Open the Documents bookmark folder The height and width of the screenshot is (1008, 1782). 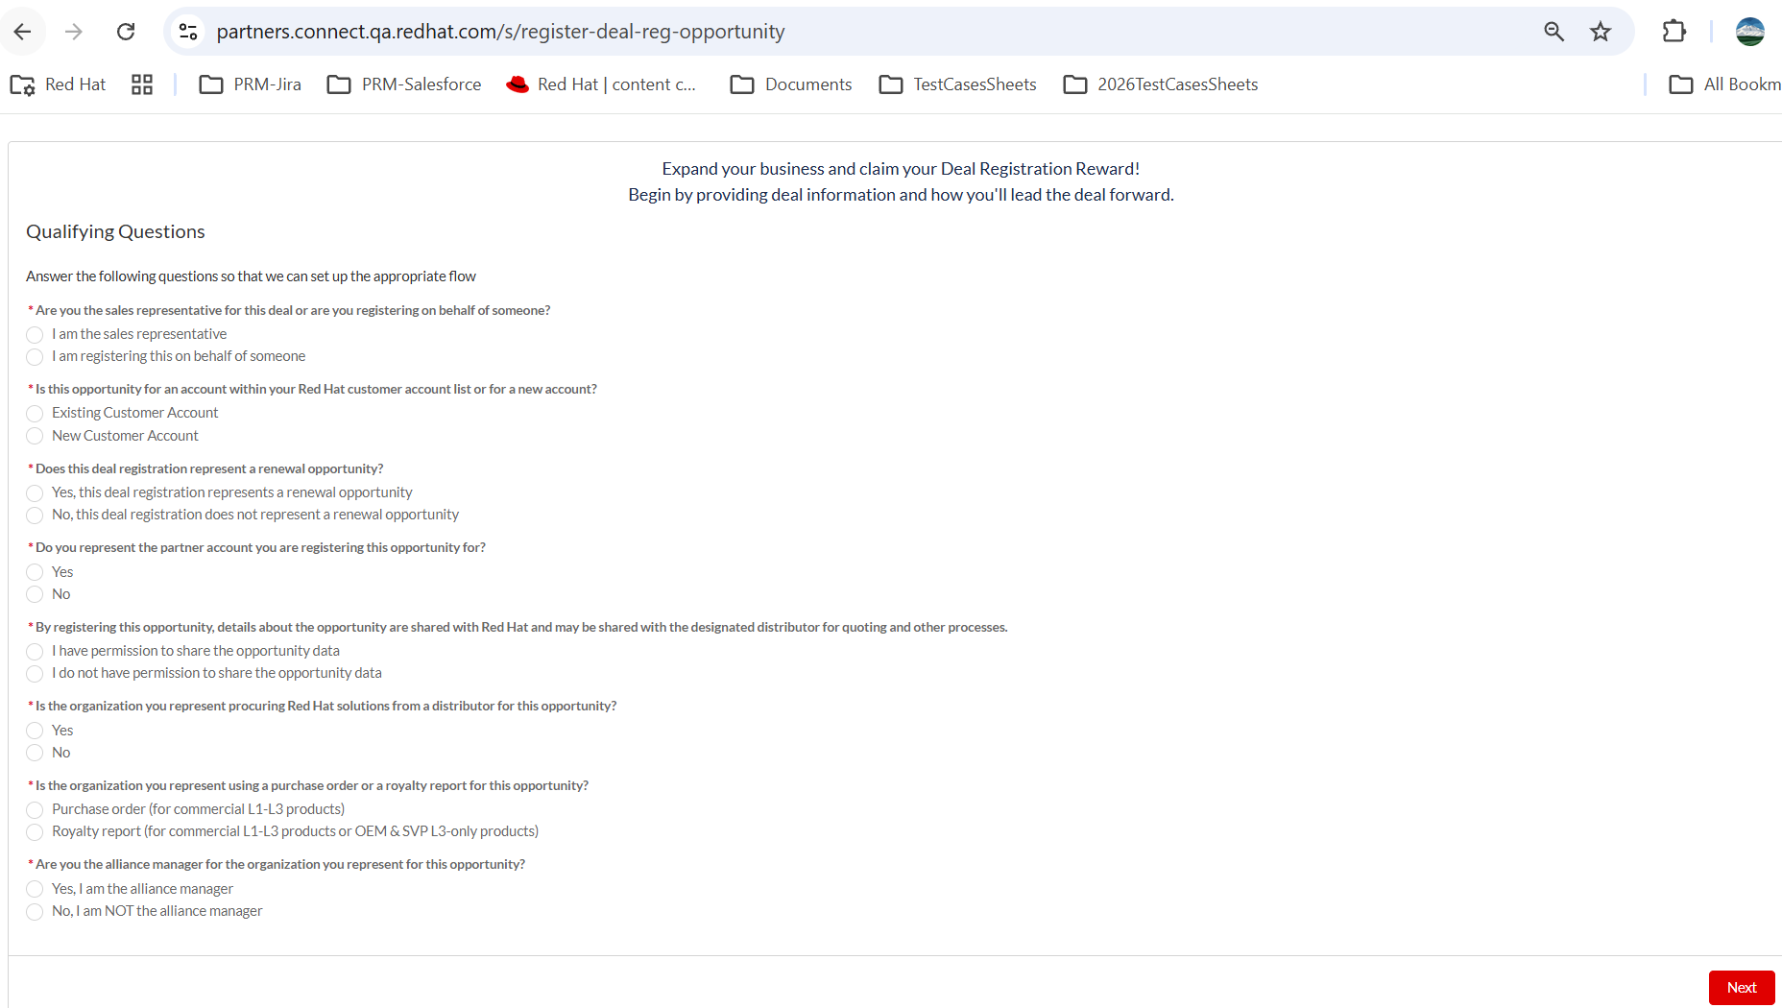[x=791, y=84]
